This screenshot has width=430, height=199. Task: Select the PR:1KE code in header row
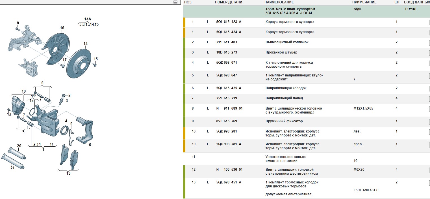(411, 9)
